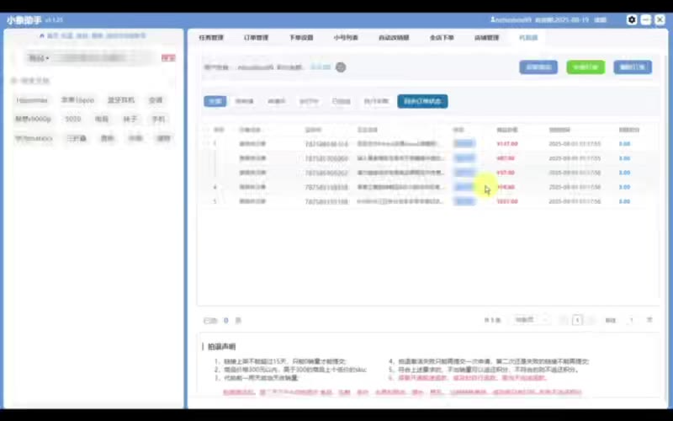Click the order number in the first row
The width and height of the screenshot is (673, 421).
(326, 144)
